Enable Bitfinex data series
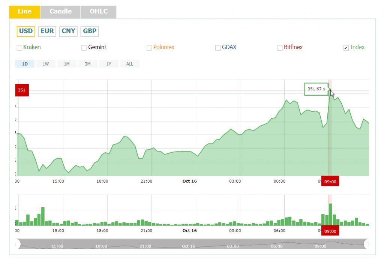The width and height of the screenshot is (384, 264). pyautogui.click(x=280, y=48)
